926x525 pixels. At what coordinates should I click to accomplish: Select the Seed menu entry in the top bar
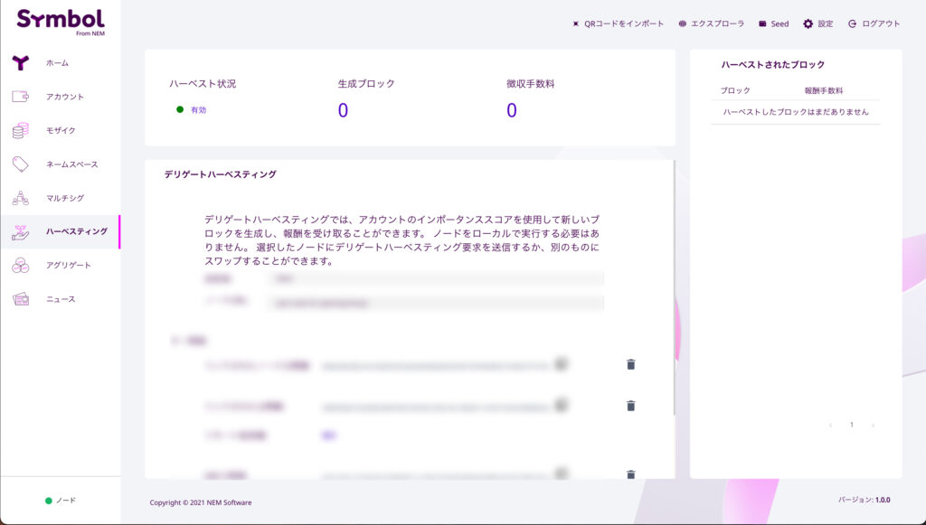762,23
